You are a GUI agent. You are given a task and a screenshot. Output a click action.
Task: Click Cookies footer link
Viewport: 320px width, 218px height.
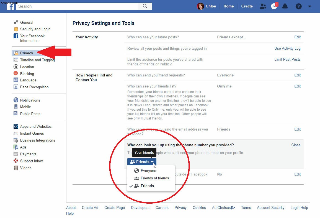click(199, 208)
